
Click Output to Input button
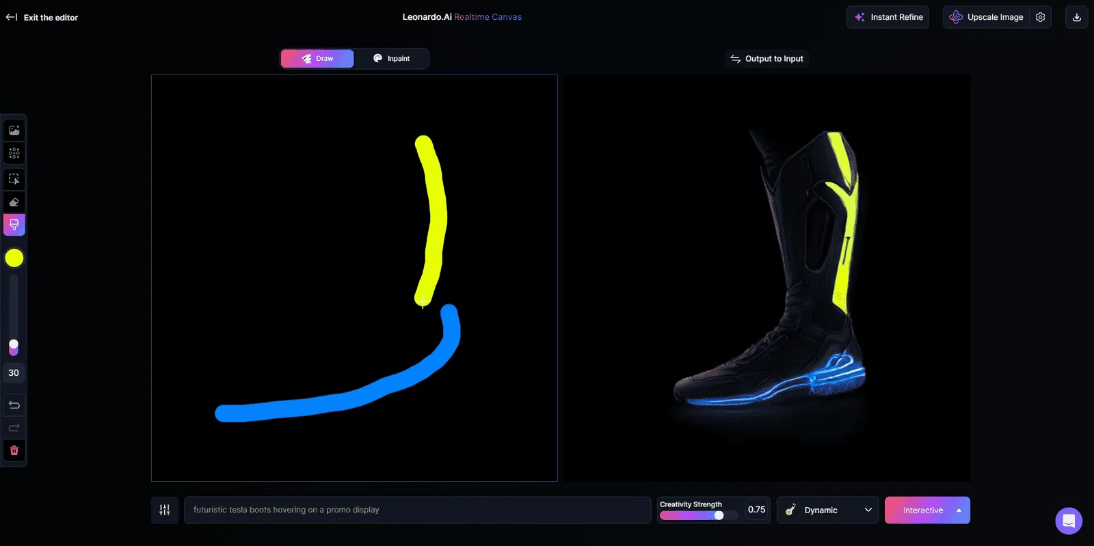point(766,59)
